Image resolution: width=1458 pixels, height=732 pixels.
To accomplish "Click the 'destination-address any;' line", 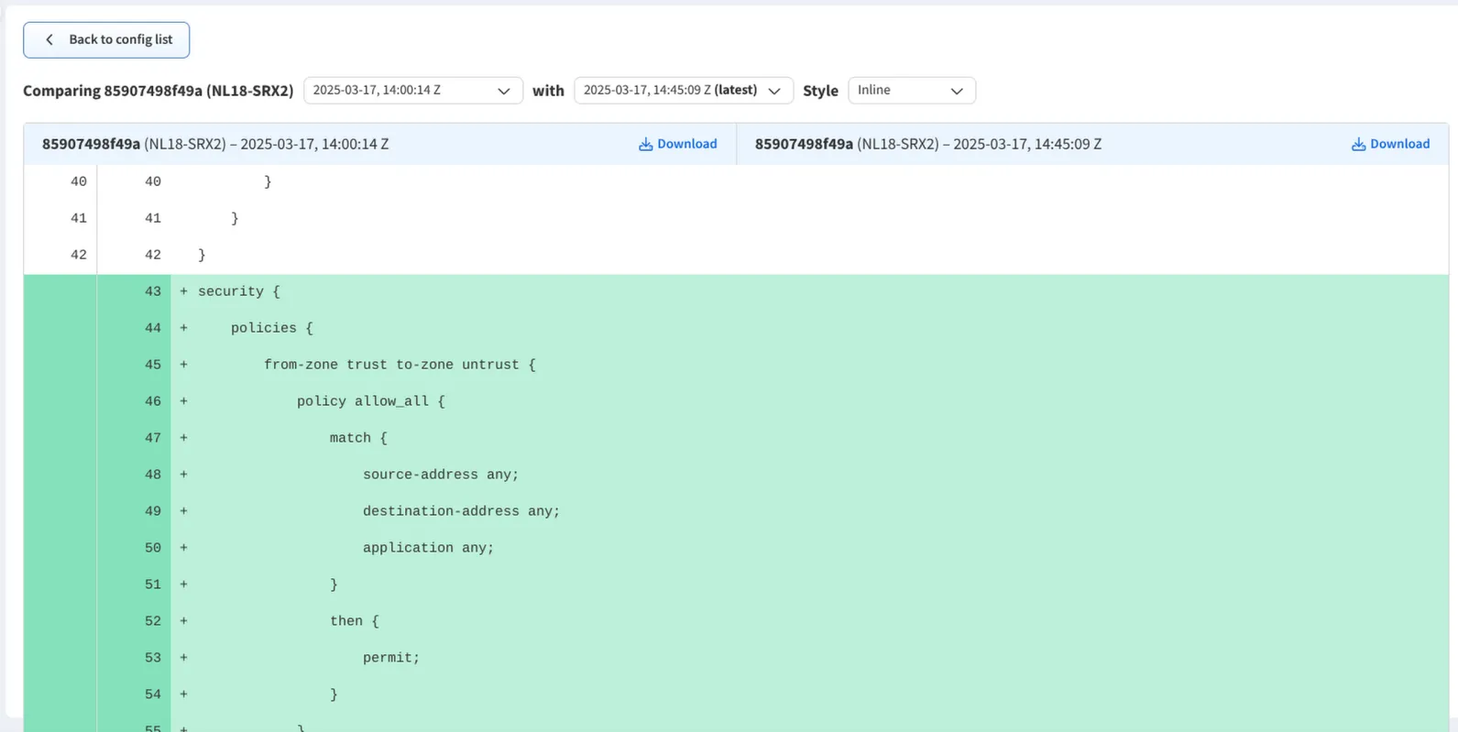I will click(461, 511).
